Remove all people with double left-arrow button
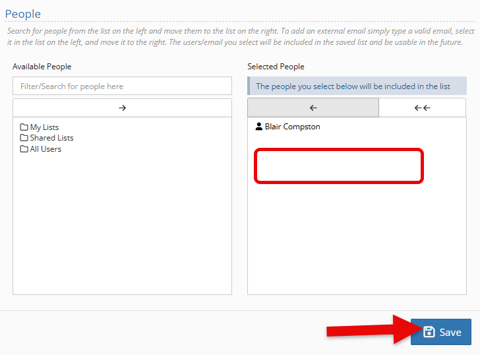The height and width of the screenshot is (355, 480). [422, 108]
